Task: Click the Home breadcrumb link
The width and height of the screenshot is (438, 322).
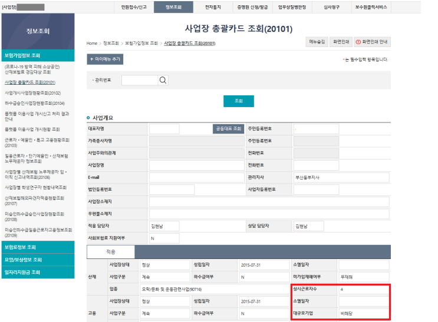Action: 91,44
